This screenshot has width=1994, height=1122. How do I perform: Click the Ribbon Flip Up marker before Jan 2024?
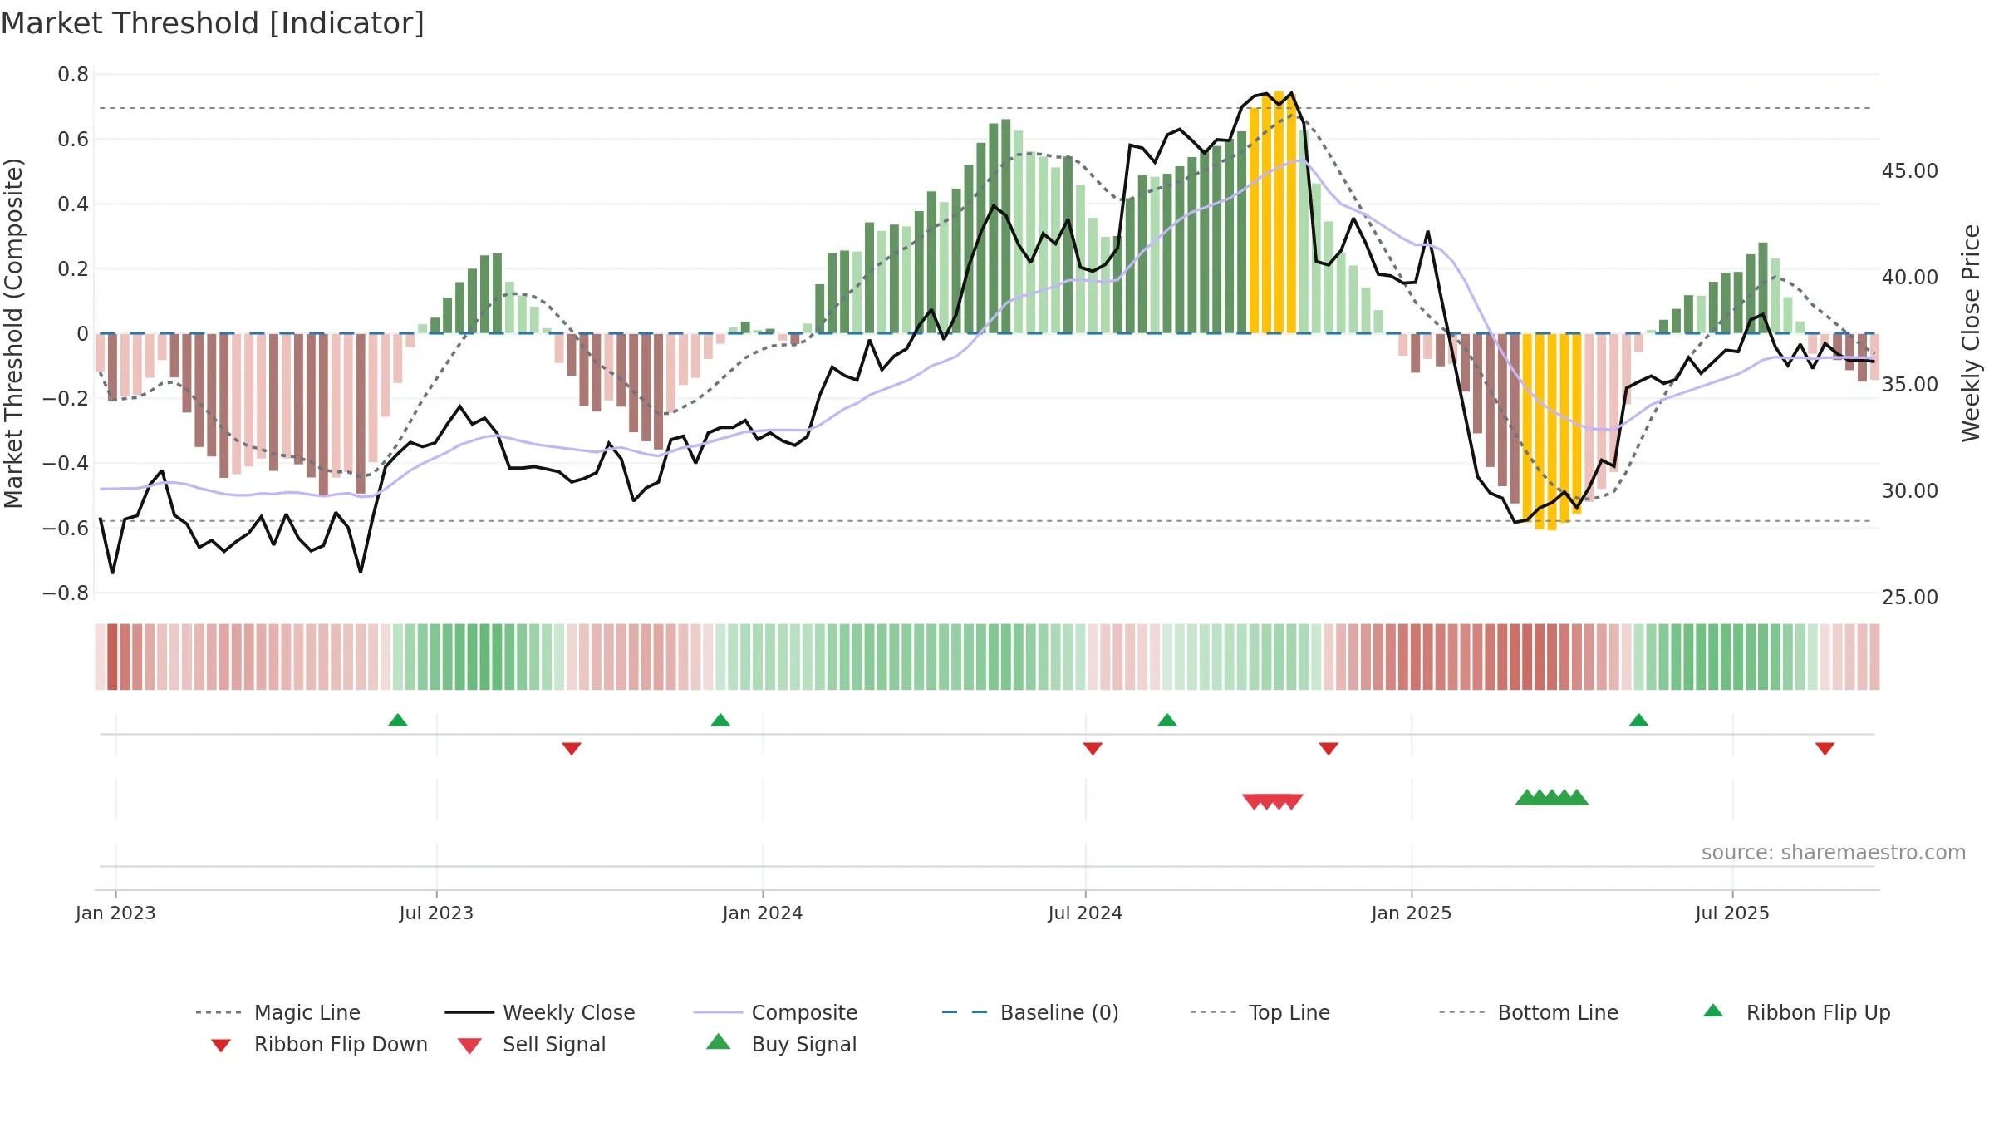point(720,720)
